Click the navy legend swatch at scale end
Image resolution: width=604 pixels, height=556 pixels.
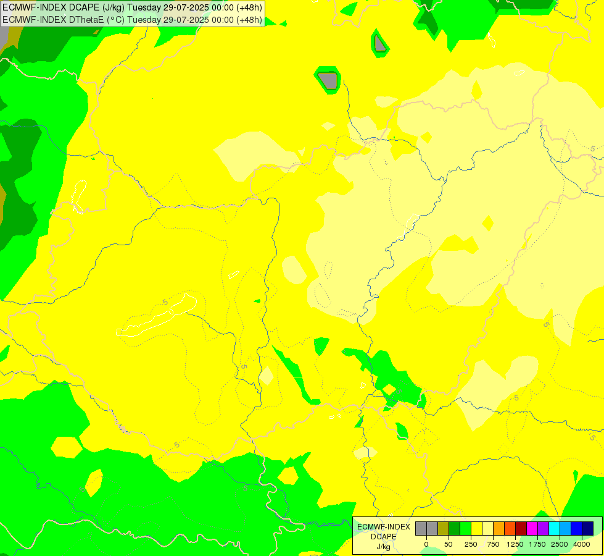pyautogui.click(x=588, y=529)
